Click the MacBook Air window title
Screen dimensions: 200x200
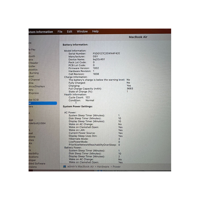click(138, 37)
